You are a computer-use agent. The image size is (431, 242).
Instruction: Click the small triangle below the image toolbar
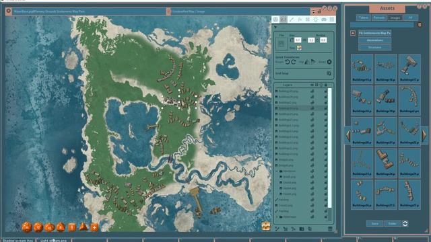pyautogui.click(x=275, y=27)
